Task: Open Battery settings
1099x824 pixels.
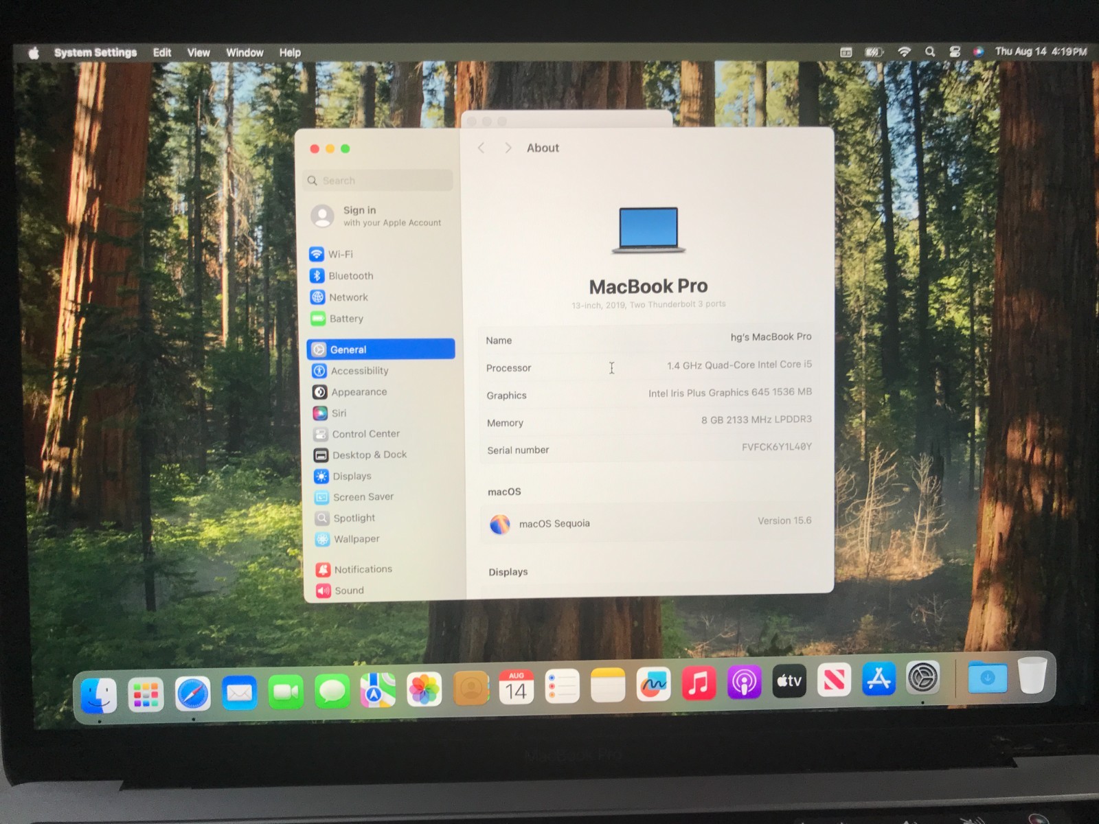Action: coord(346,319)
